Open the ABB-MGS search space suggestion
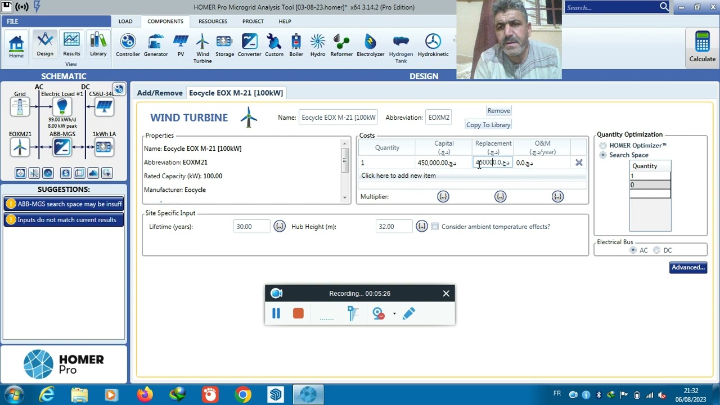This screenshot has height=405, width=720. [64, 204]
